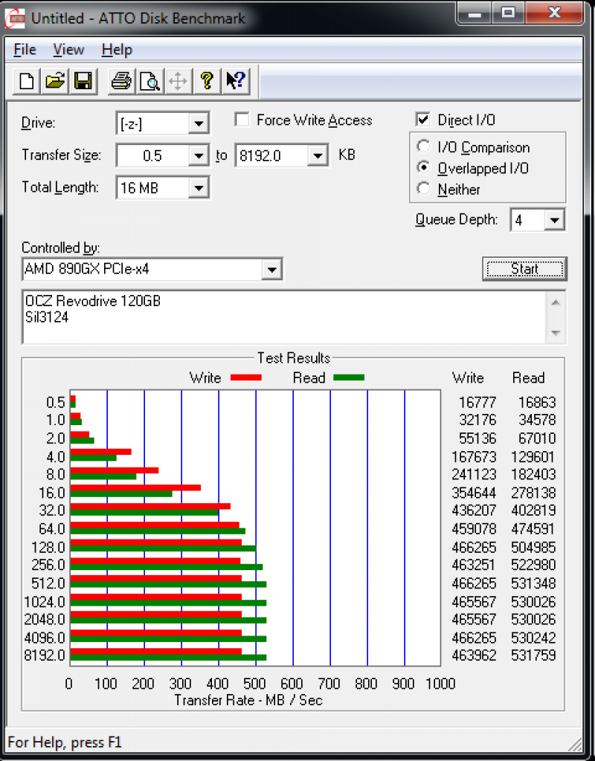Open the View menu
Image resolution: width=595 pixels, height=761 pixels.
pos(68,50)
